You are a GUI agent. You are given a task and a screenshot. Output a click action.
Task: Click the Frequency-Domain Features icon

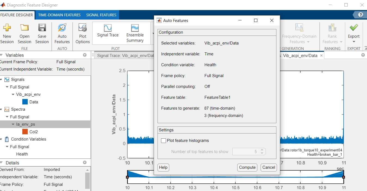299,28
